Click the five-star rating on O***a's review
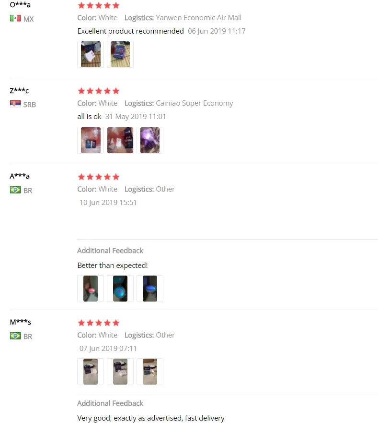Image resolution: width=378 pixels, height=423 pixels. [x=99, y=5]
